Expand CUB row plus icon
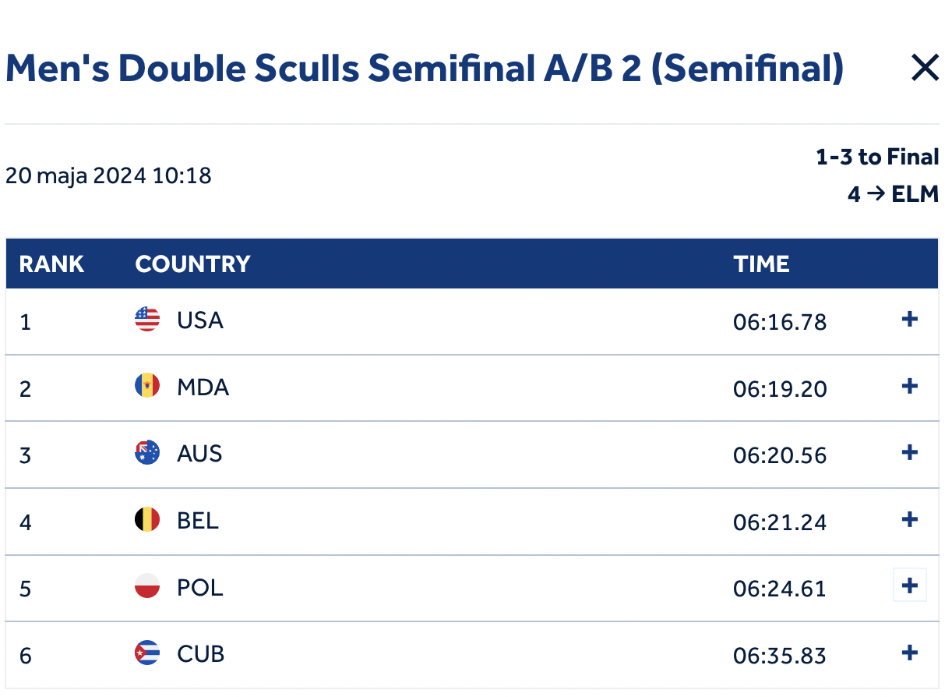The image size is (952, 697). [x=909, y=653]
